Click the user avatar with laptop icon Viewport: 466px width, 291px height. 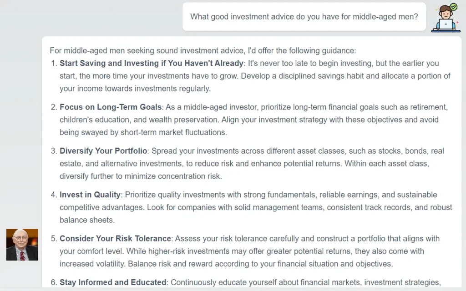(x=445, y=20)
